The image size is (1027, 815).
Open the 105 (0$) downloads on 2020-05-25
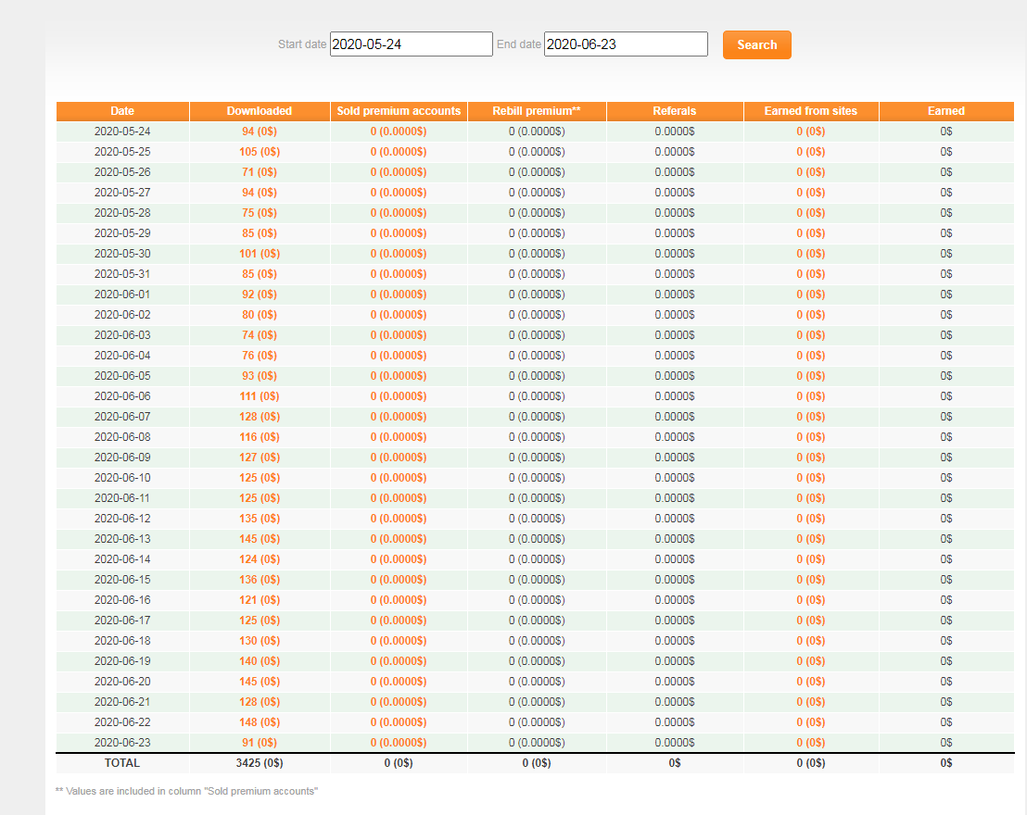(260, 151)
